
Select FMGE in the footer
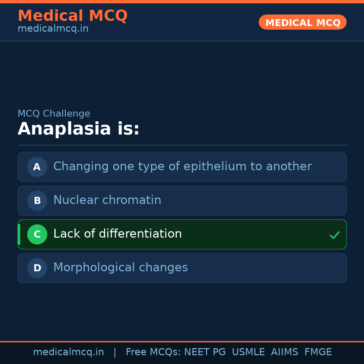(318, 352)
